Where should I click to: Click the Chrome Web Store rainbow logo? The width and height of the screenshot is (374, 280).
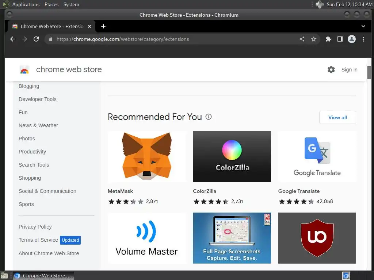(24, 70)
